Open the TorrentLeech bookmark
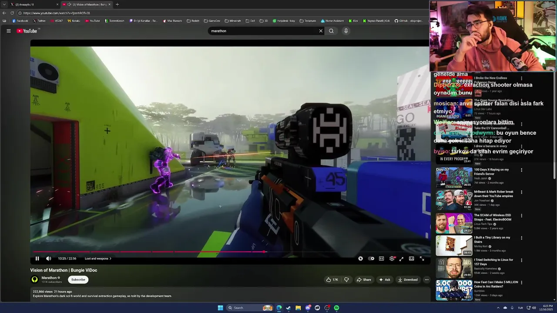557x313 pixels. tap(114, 21)
